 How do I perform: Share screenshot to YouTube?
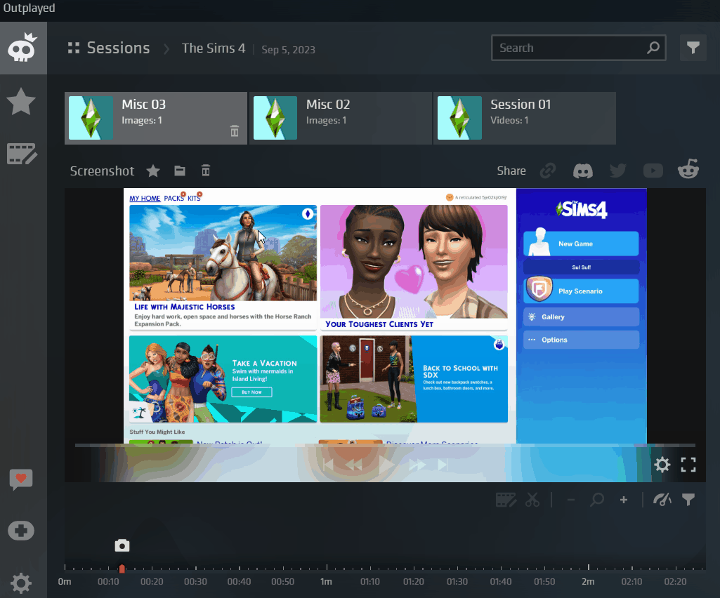(x=653, y=171)
